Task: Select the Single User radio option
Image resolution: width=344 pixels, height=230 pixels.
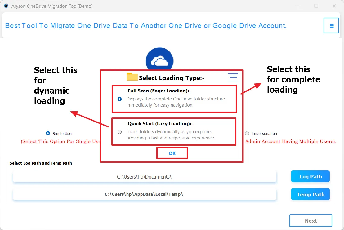Action: click(x=48, y=133)
